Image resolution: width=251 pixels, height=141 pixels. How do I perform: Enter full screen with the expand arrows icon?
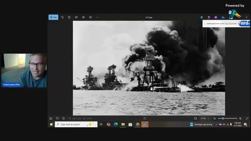[x=247, y=118]
